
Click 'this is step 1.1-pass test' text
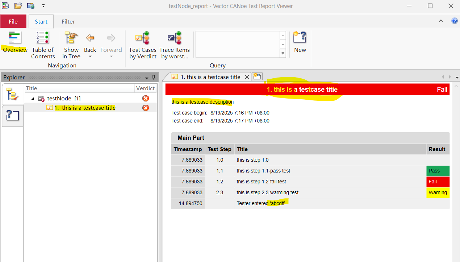[263, 171]
